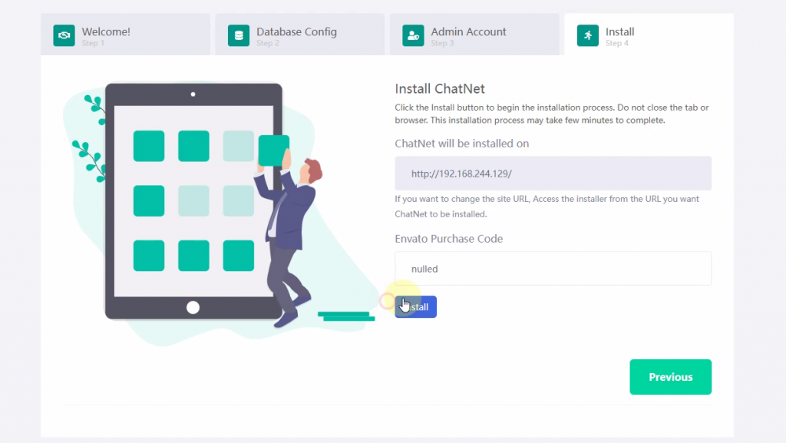Switch to the Welcome! Step 1 tab
This screenshot has width=786, height=443.
(125, 35)
